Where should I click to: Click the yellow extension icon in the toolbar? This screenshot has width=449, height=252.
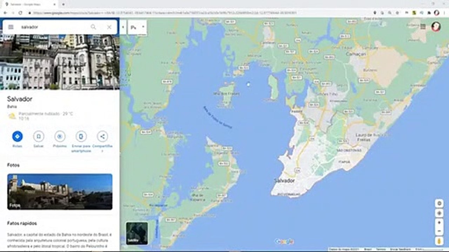click(414, 13)
